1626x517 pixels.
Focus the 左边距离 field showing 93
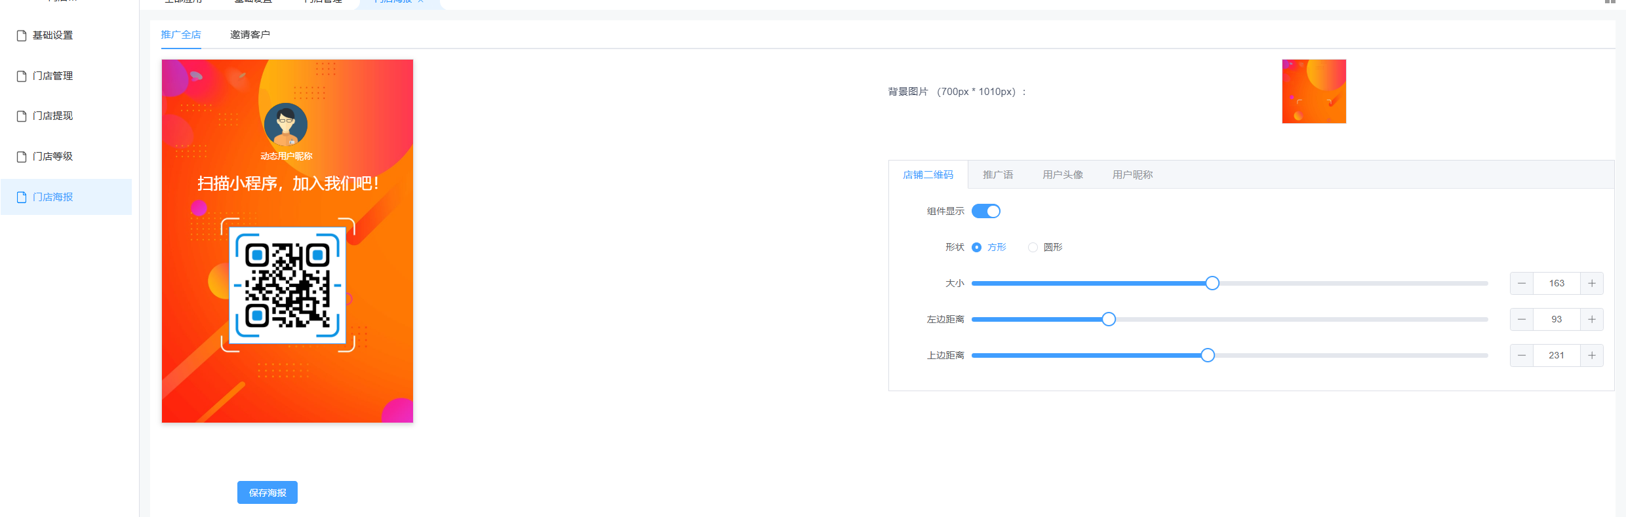click(x=1557, y=320)
